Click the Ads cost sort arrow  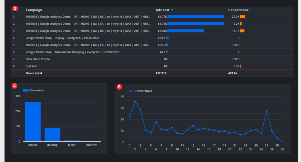point(172,10)
